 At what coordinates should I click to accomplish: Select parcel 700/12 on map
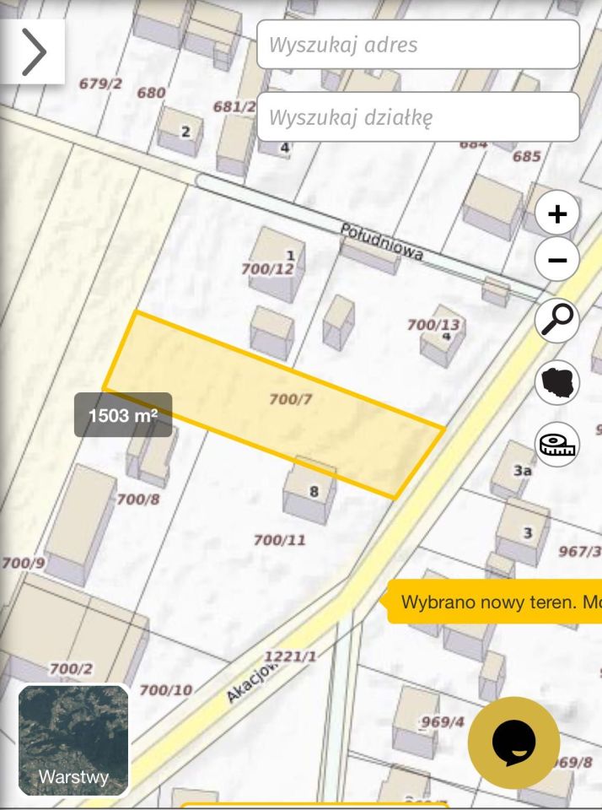click(267, 268)
